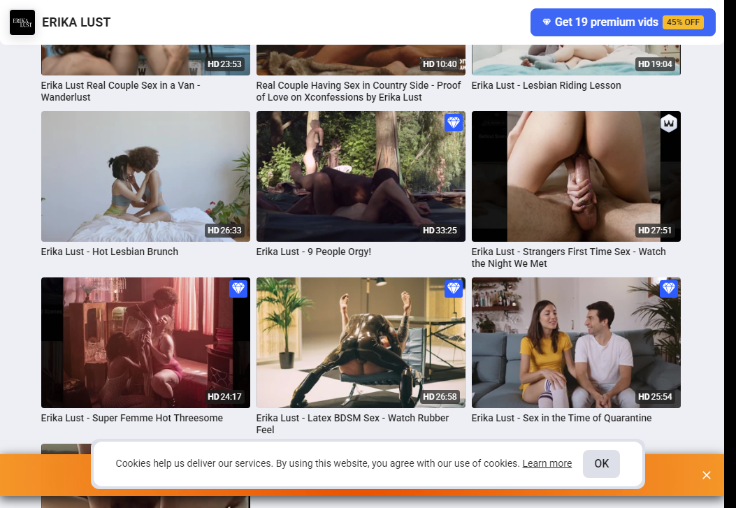Open the Hot Lesbian Brunch video thumbnail

tap(145, 176)
